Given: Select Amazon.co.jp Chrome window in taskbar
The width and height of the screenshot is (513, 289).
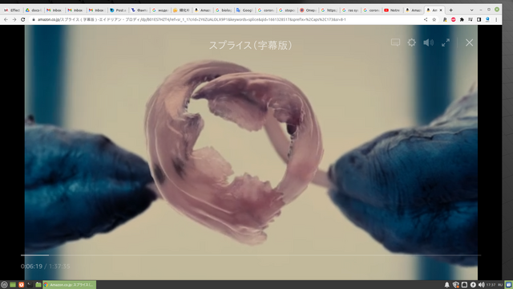Looking at the screenshot, I should (70, 285).
